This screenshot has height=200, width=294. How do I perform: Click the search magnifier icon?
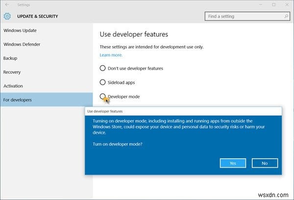pos(286,16)
